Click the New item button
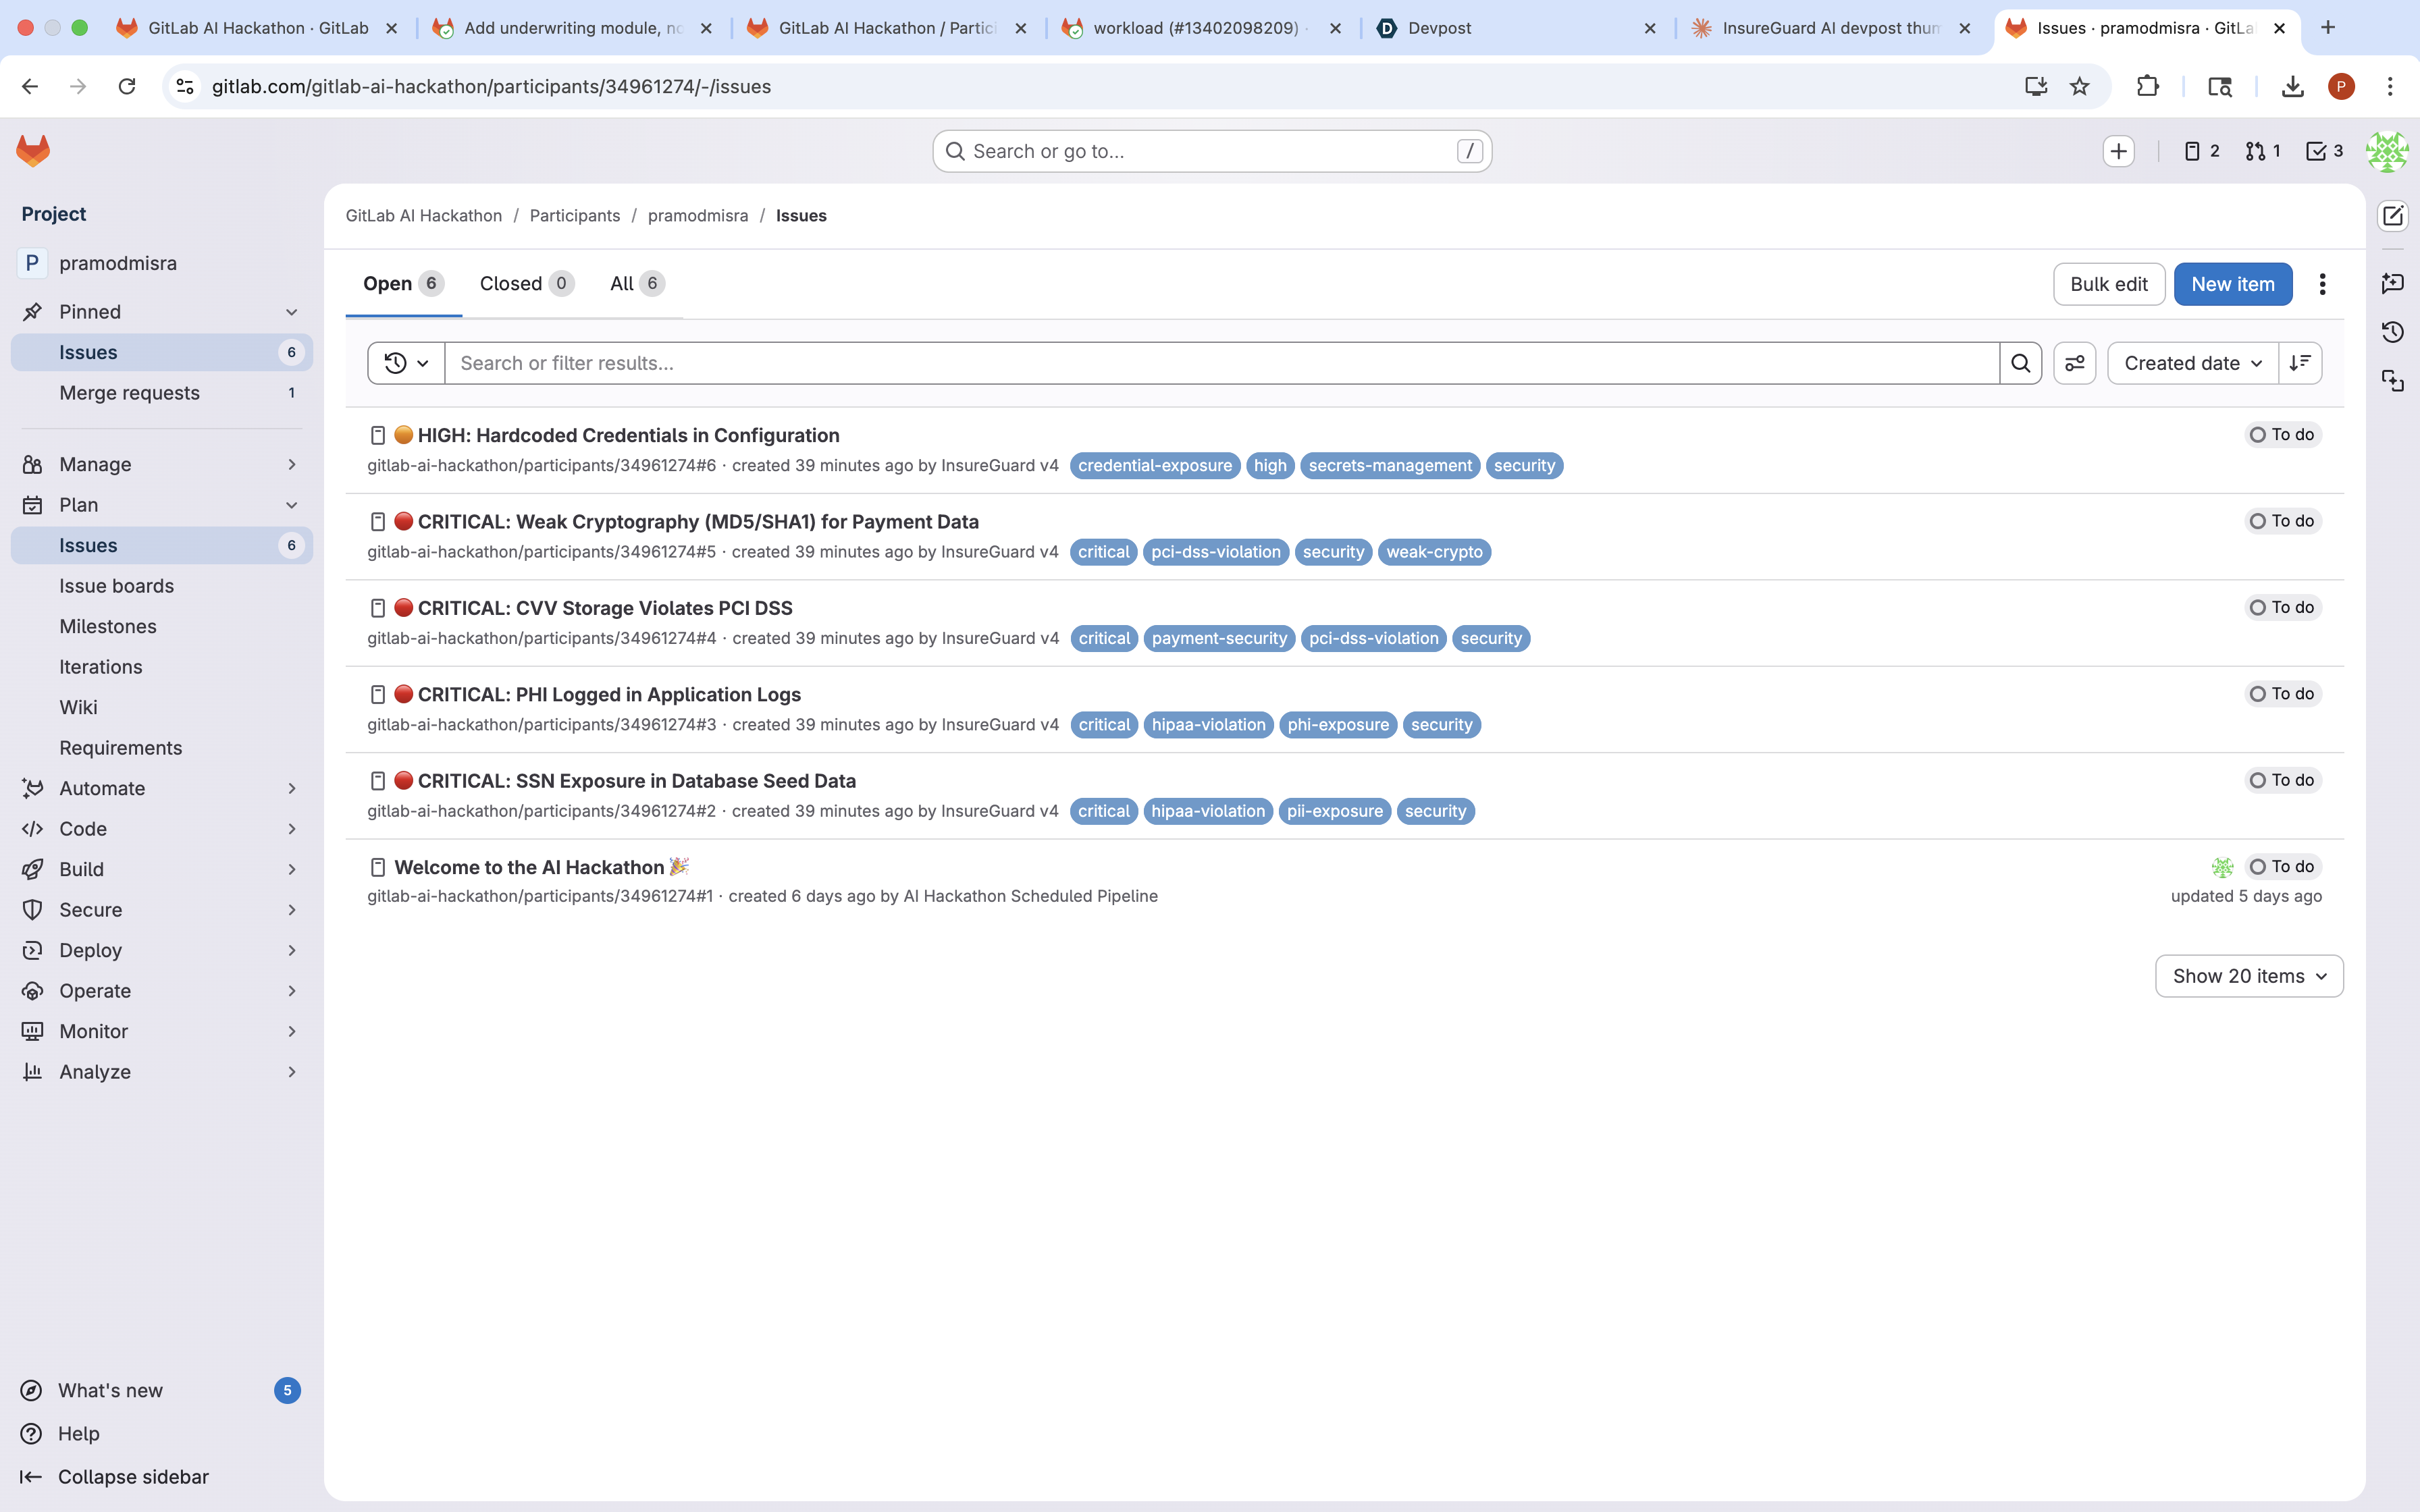 [x=2232, y=284]
